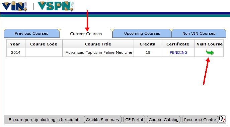Switch to Previous Courses tab
This screenshot has height=127, width=230.
point(31,33)
